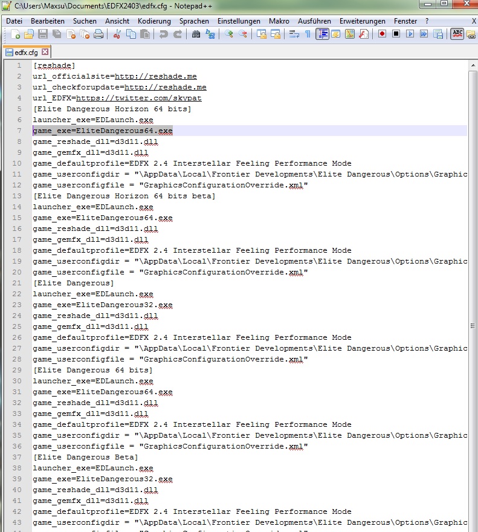Open the ? help menu
The image size is (478, 532).
point(427,21)
